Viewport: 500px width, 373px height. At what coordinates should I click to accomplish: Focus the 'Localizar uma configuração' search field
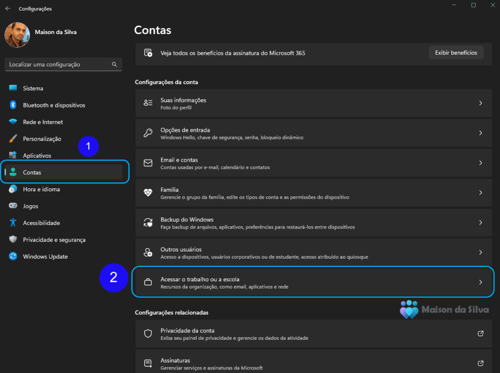[63, 64]
